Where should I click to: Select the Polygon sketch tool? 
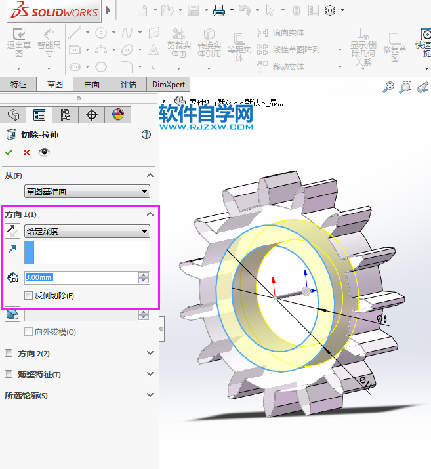(x=101, y=67)
